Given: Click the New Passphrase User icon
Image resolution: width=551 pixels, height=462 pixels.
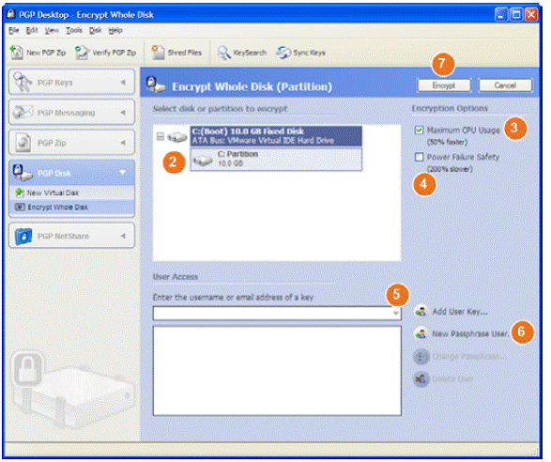Looking at the screenshot, I should [x=421, y=333].
